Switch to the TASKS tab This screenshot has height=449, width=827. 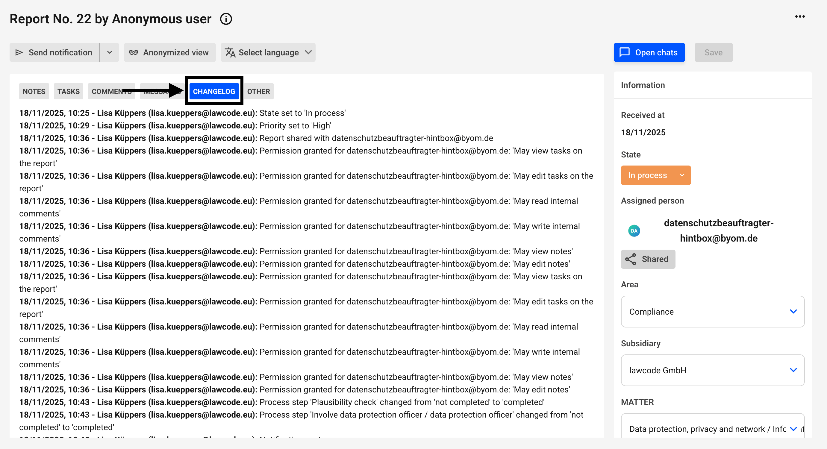(68, 92)
